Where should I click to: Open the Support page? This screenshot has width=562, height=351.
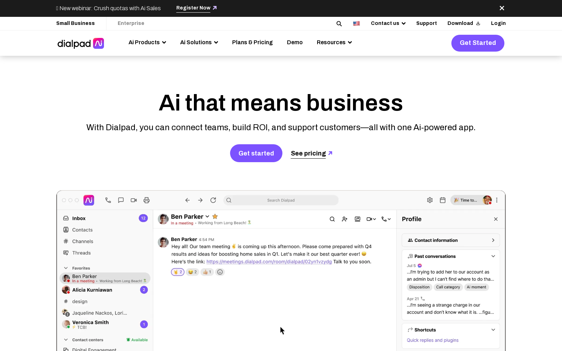[426, 24]
